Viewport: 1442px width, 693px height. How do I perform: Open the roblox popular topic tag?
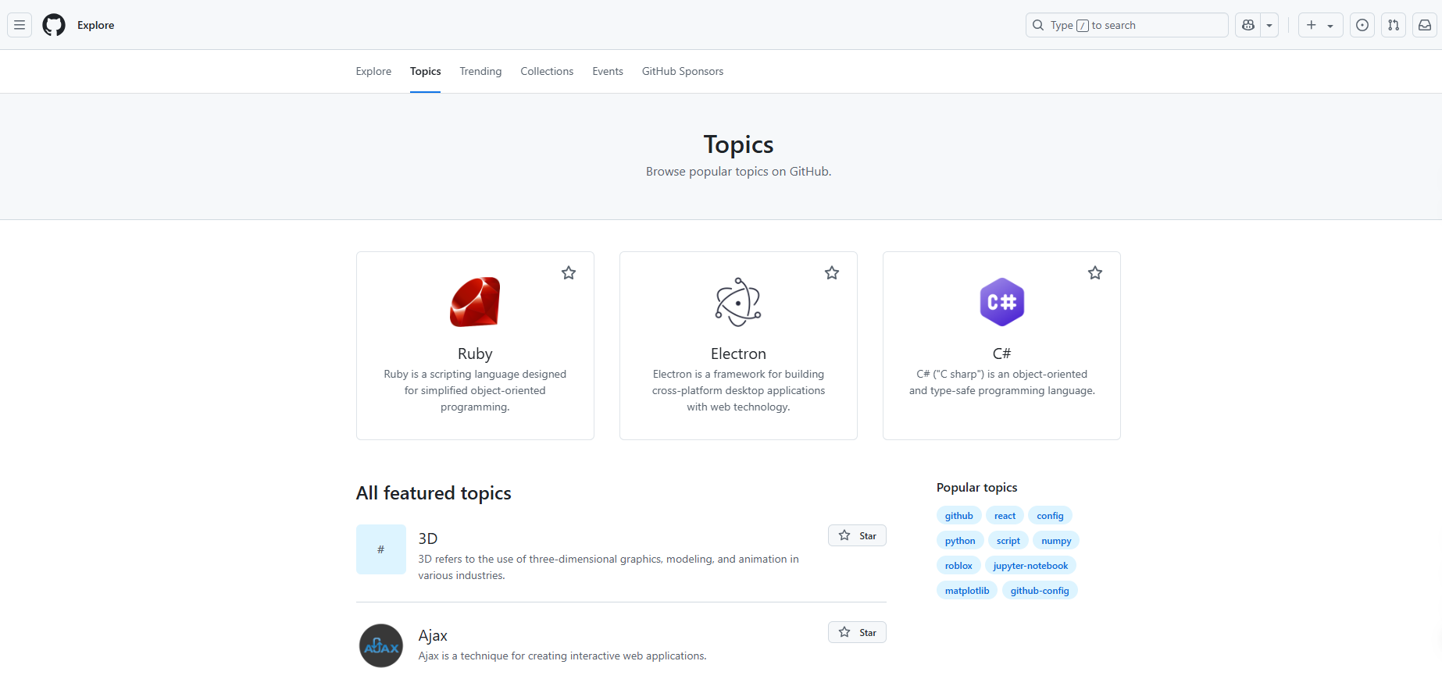tap(958, 566)
